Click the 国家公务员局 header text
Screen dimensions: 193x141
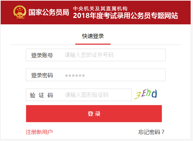click(49, 13)
